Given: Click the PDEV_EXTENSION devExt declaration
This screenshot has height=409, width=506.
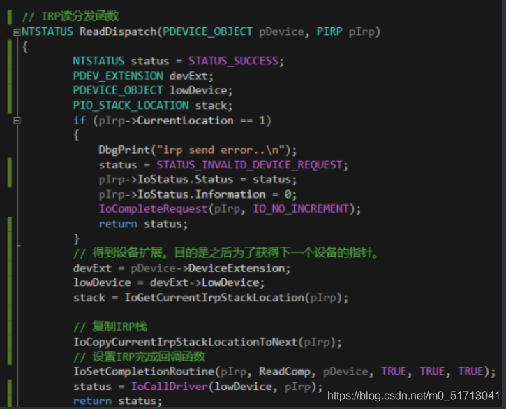Looking at the screenshot, I should tap(143, 76).
